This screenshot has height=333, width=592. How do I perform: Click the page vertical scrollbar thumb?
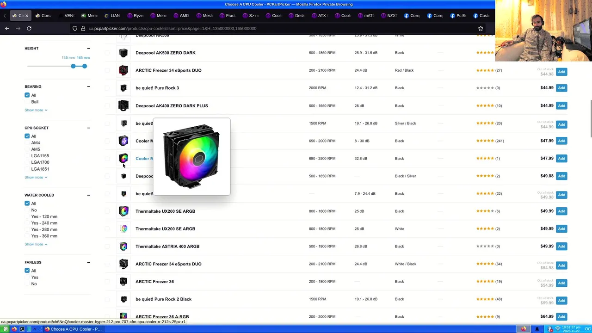click(590, 118)
